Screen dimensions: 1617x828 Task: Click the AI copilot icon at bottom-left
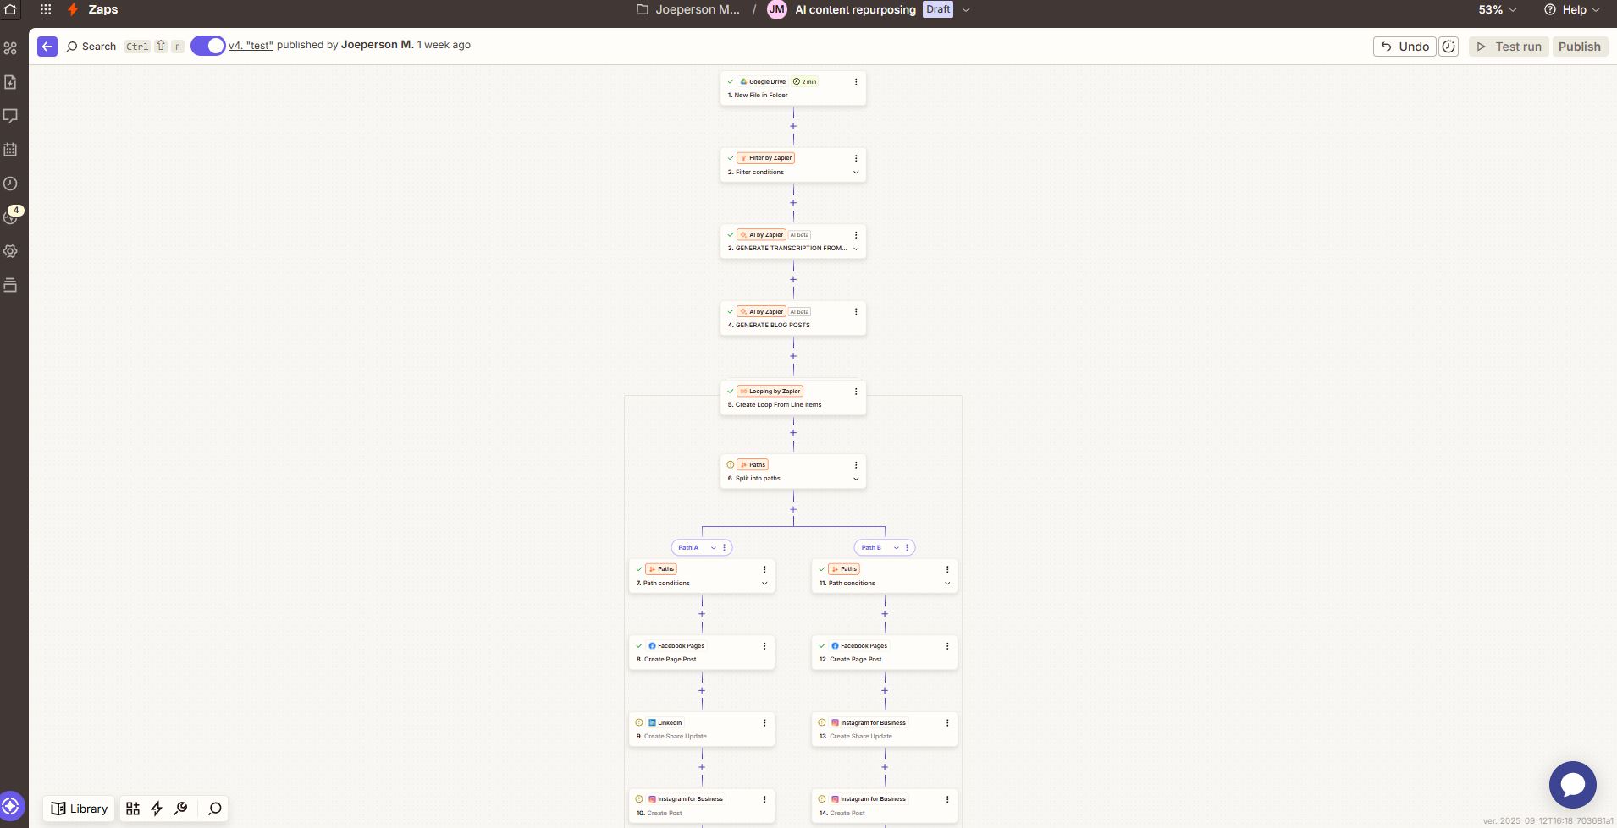[10, 806]
